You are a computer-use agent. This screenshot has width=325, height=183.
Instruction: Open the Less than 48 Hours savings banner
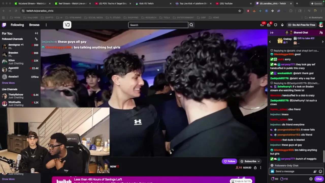coord(153,180)
